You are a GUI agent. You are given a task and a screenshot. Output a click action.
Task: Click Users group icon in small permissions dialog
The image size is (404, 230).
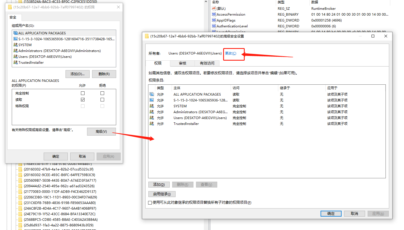(x=16, y=56)
